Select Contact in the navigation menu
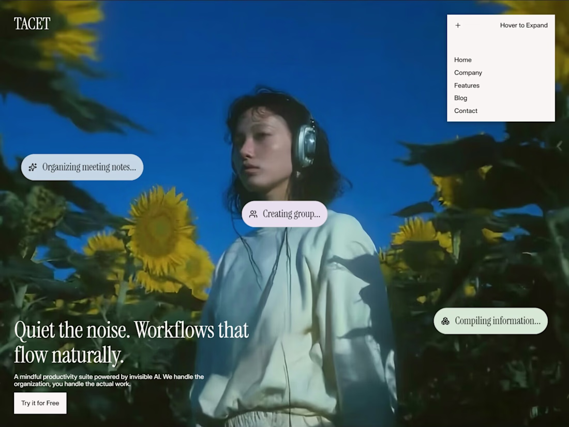The height and width of the screenshot is (427, 569). coord(466,111)
